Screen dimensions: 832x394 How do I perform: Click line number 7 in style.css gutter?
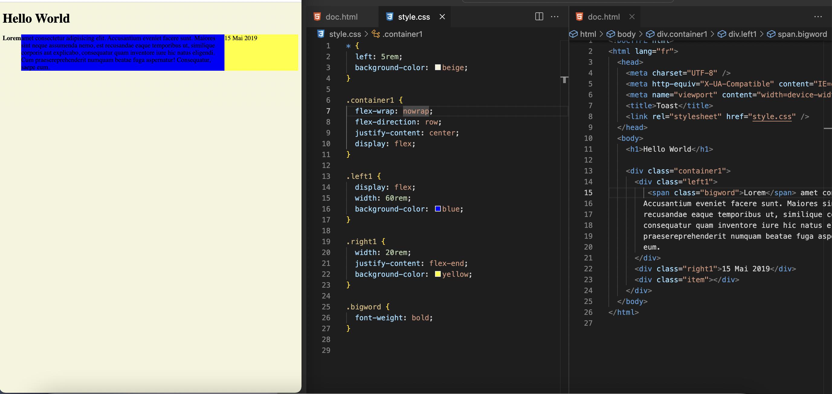(x=328, y=111)
